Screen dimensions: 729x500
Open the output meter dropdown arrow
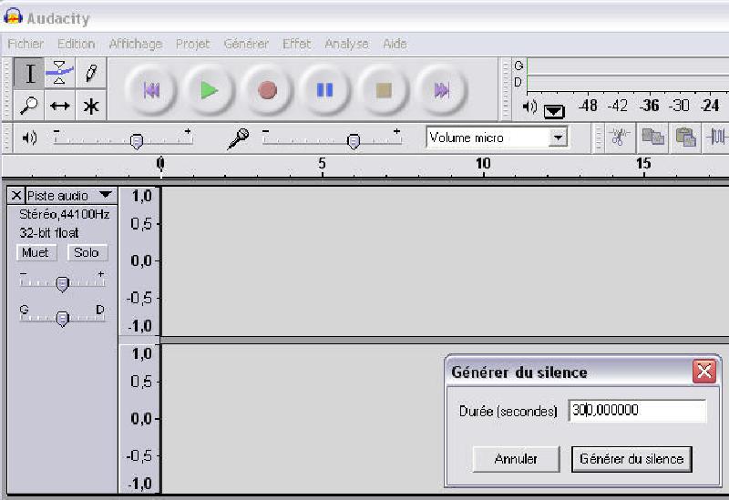tap(554, 111)
